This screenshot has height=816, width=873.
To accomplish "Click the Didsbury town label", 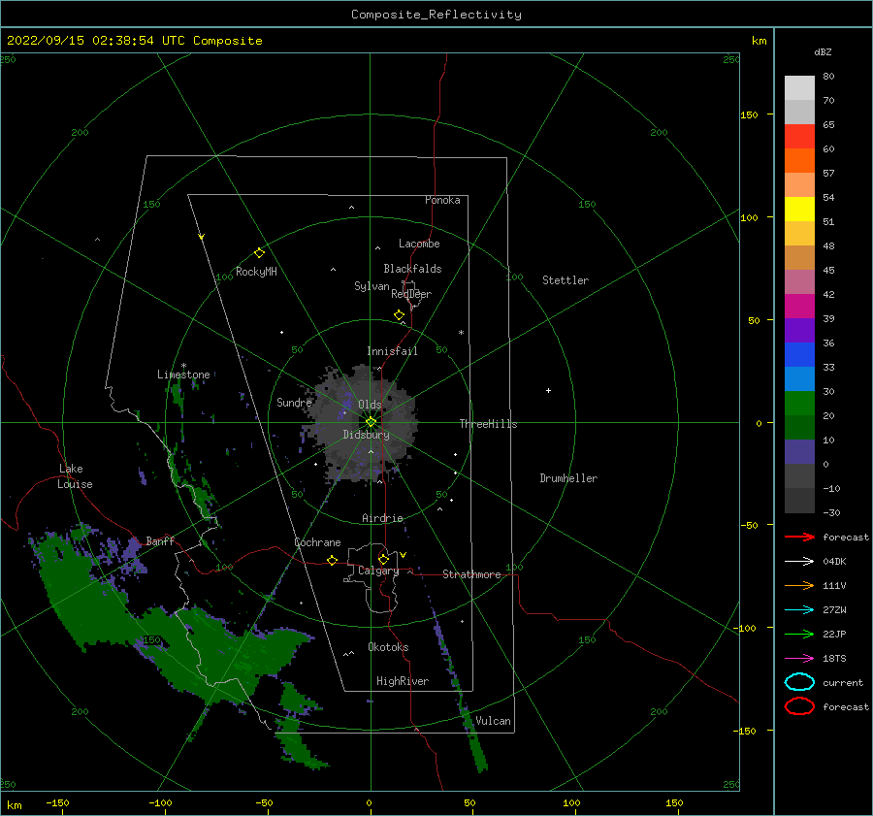I will click(x=367, y=435).
